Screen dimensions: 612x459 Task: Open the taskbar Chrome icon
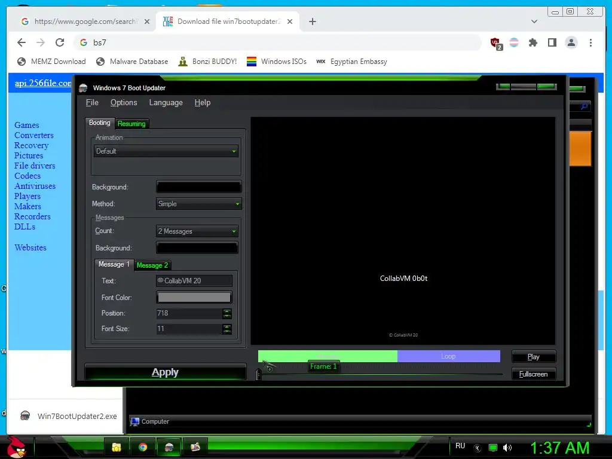click(143, 447)
